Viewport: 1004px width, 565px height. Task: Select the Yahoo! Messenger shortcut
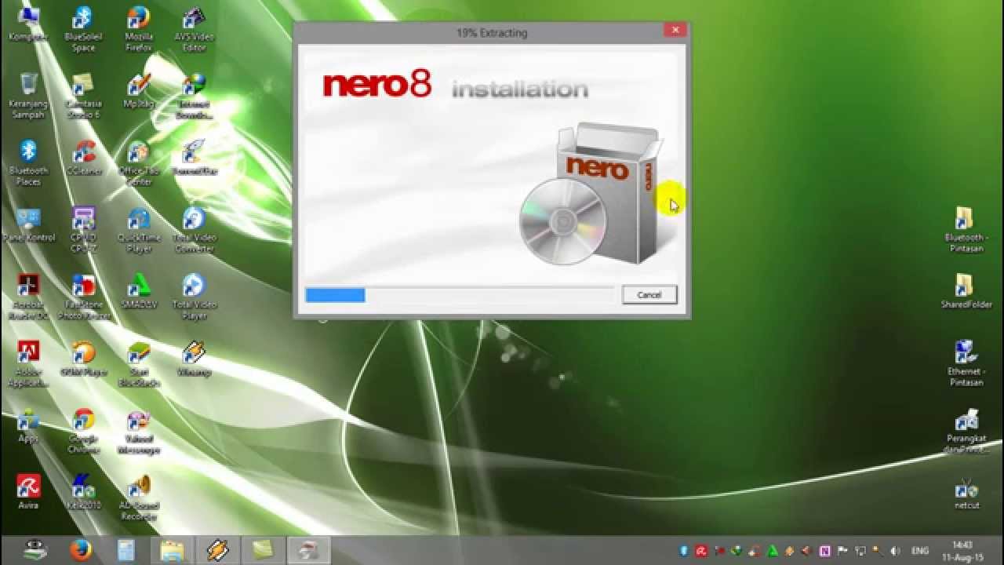coord(139,431)
